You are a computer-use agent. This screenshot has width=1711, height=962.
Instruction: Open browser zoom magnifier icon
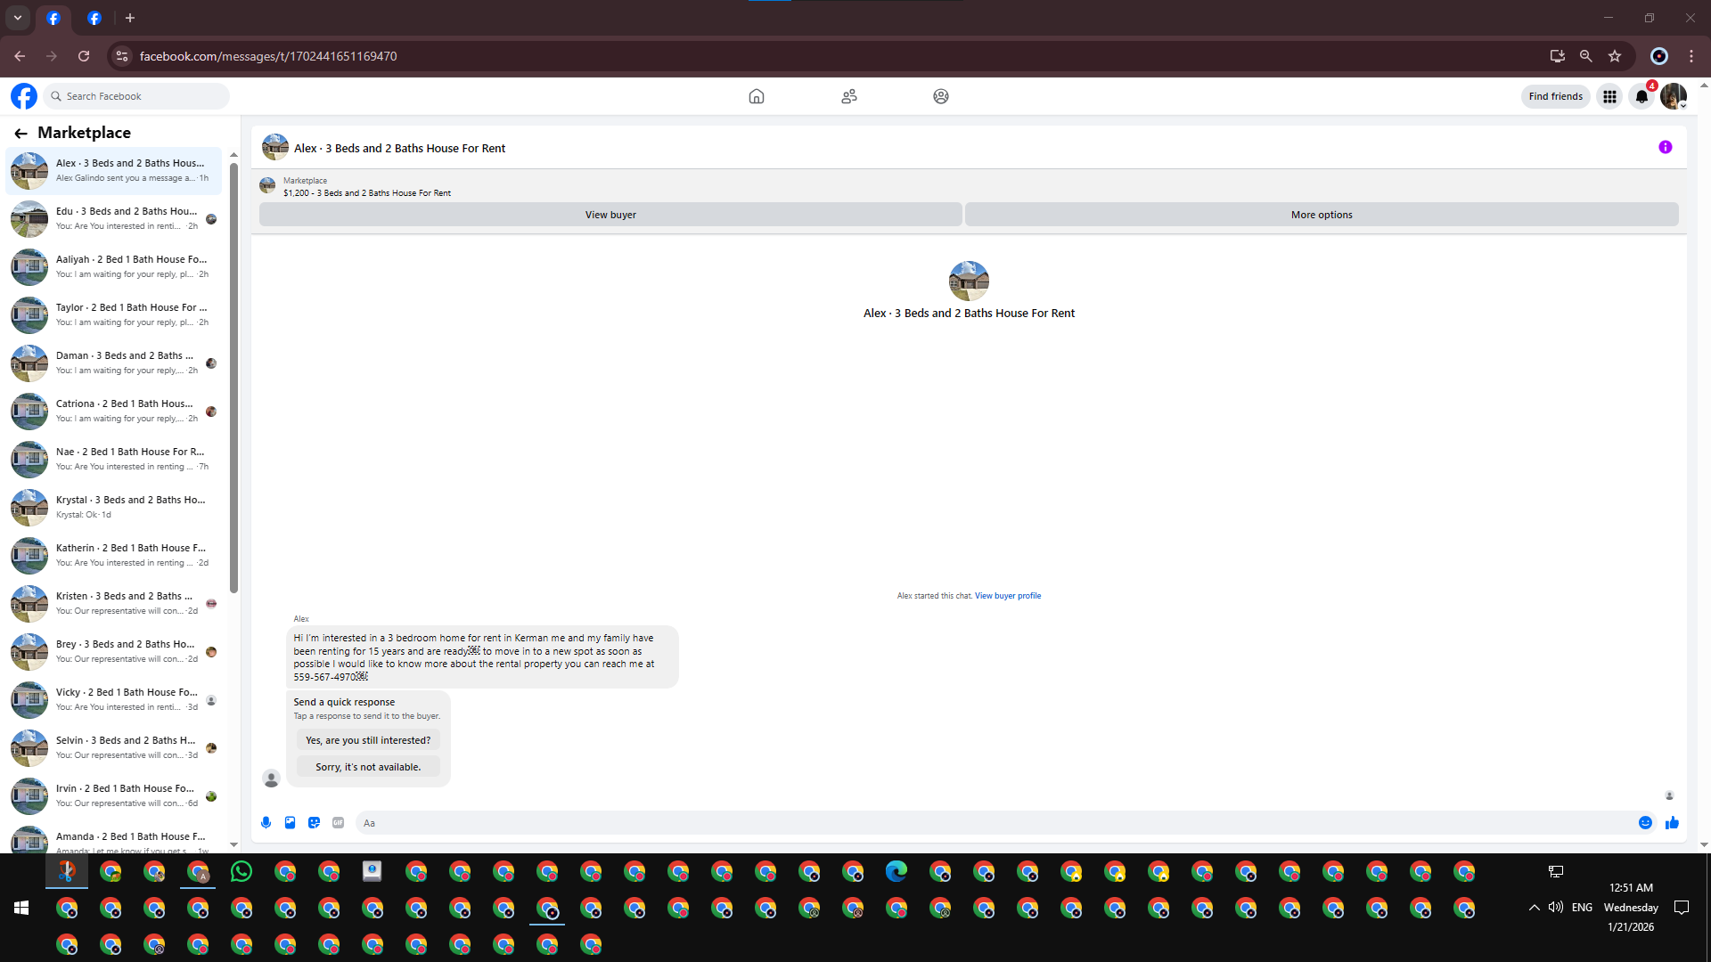[x=1586, y=56]
